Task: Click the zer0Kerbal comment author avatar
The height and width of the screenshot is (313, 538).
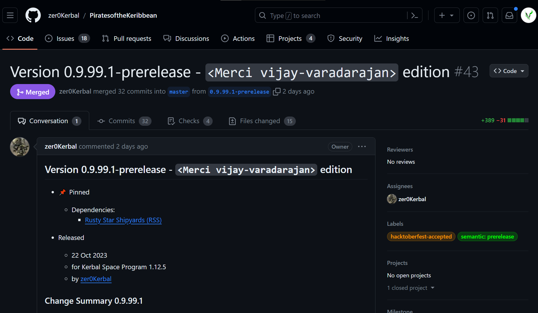Action: [x=20, y=147]
